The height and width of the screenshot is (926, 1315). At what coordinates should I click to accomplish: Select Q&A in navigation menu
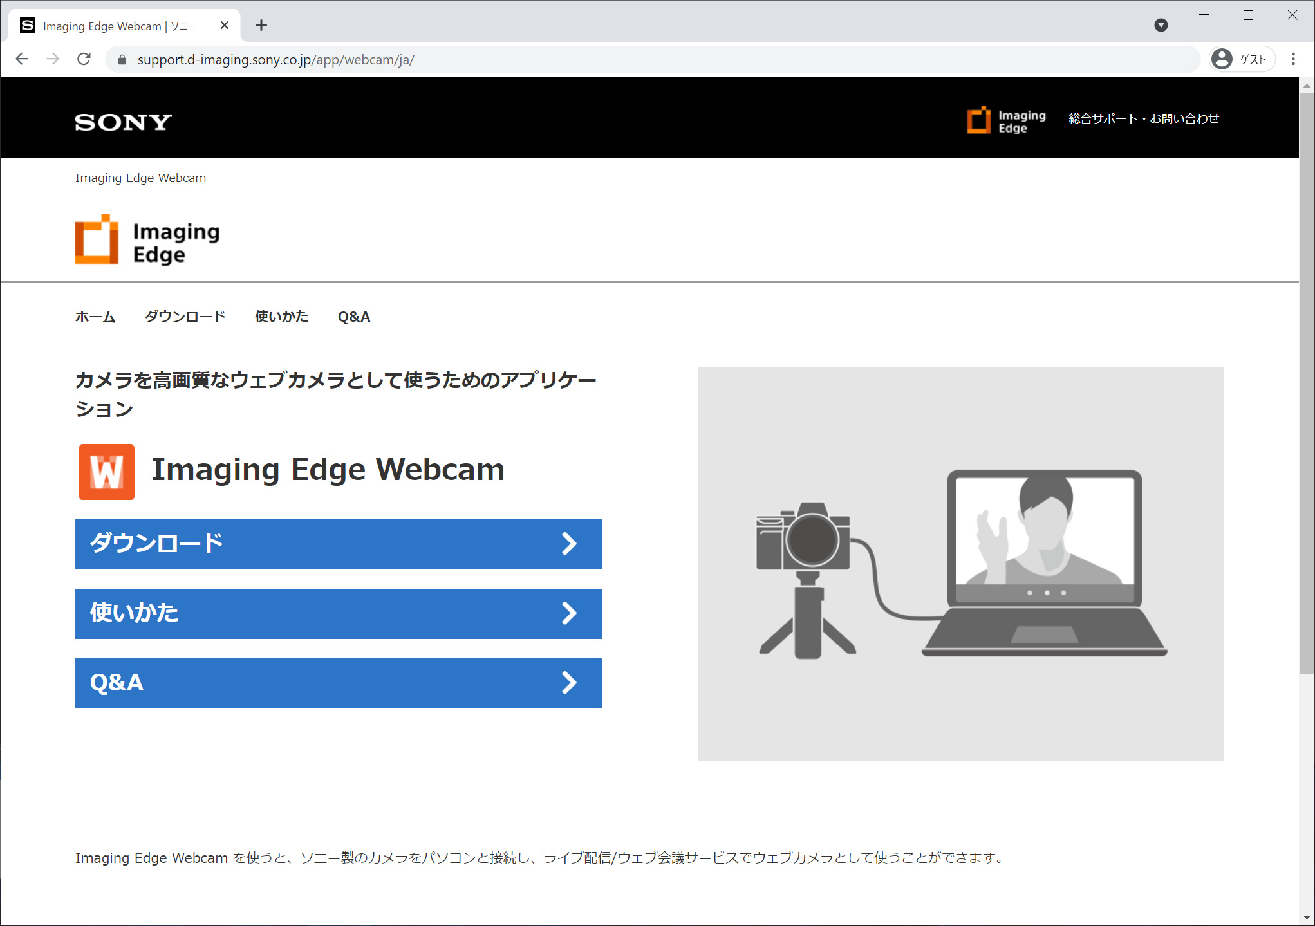pyautogui.click(x=354, y=317)
